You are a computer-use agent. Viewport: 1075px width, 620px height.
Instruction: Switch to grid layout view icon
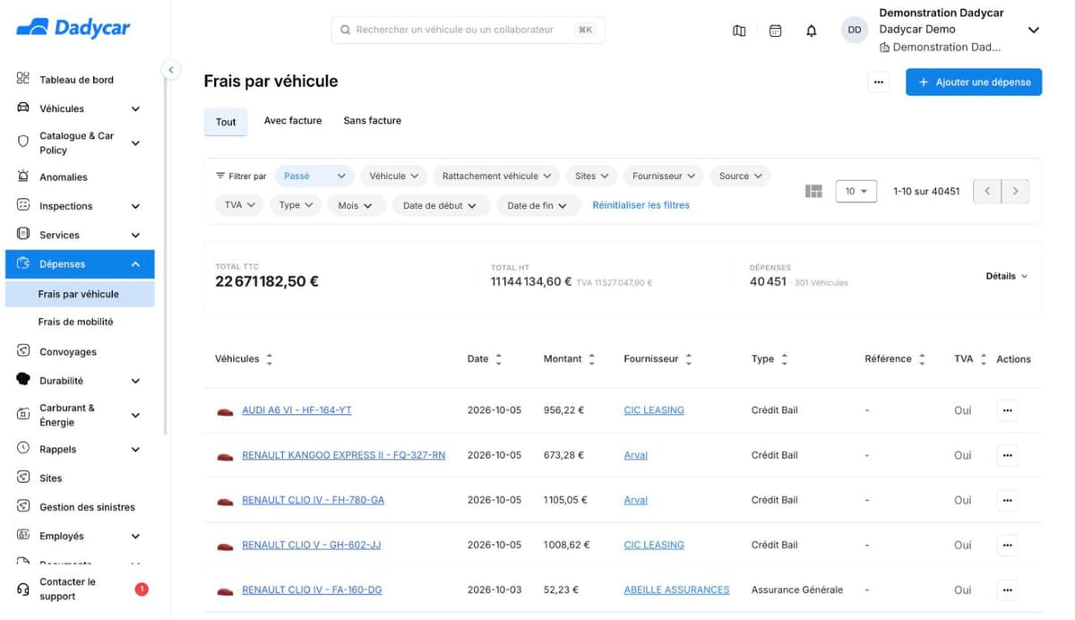point(813,192)
